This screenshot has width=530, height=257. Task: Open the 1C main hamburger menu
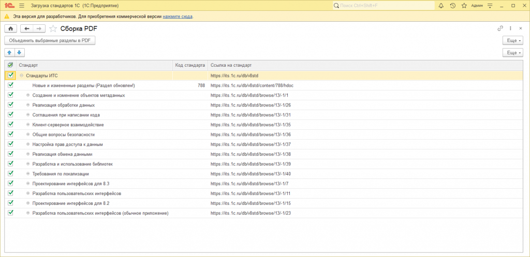click(22, 6)
